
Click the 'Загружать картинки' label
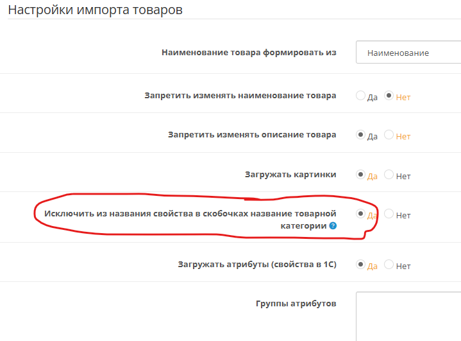pyautogui.click(x=290, y=175)
